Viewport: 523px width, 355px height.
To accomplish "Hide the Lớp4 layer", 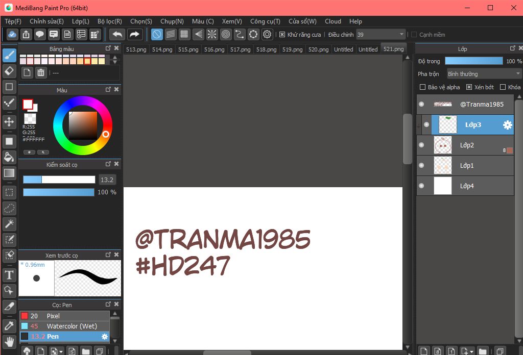I will (x=421, y=186).
